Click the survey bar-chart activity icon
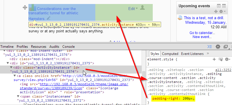The image size is (232, 105). [32, 8]
